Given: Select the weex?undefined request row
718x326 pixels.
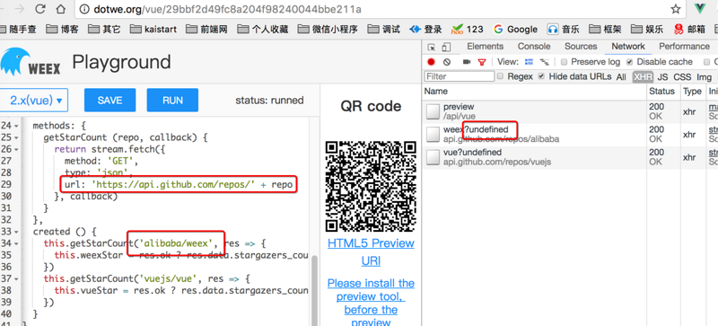Looking at the screenshot, I should 570,135.
